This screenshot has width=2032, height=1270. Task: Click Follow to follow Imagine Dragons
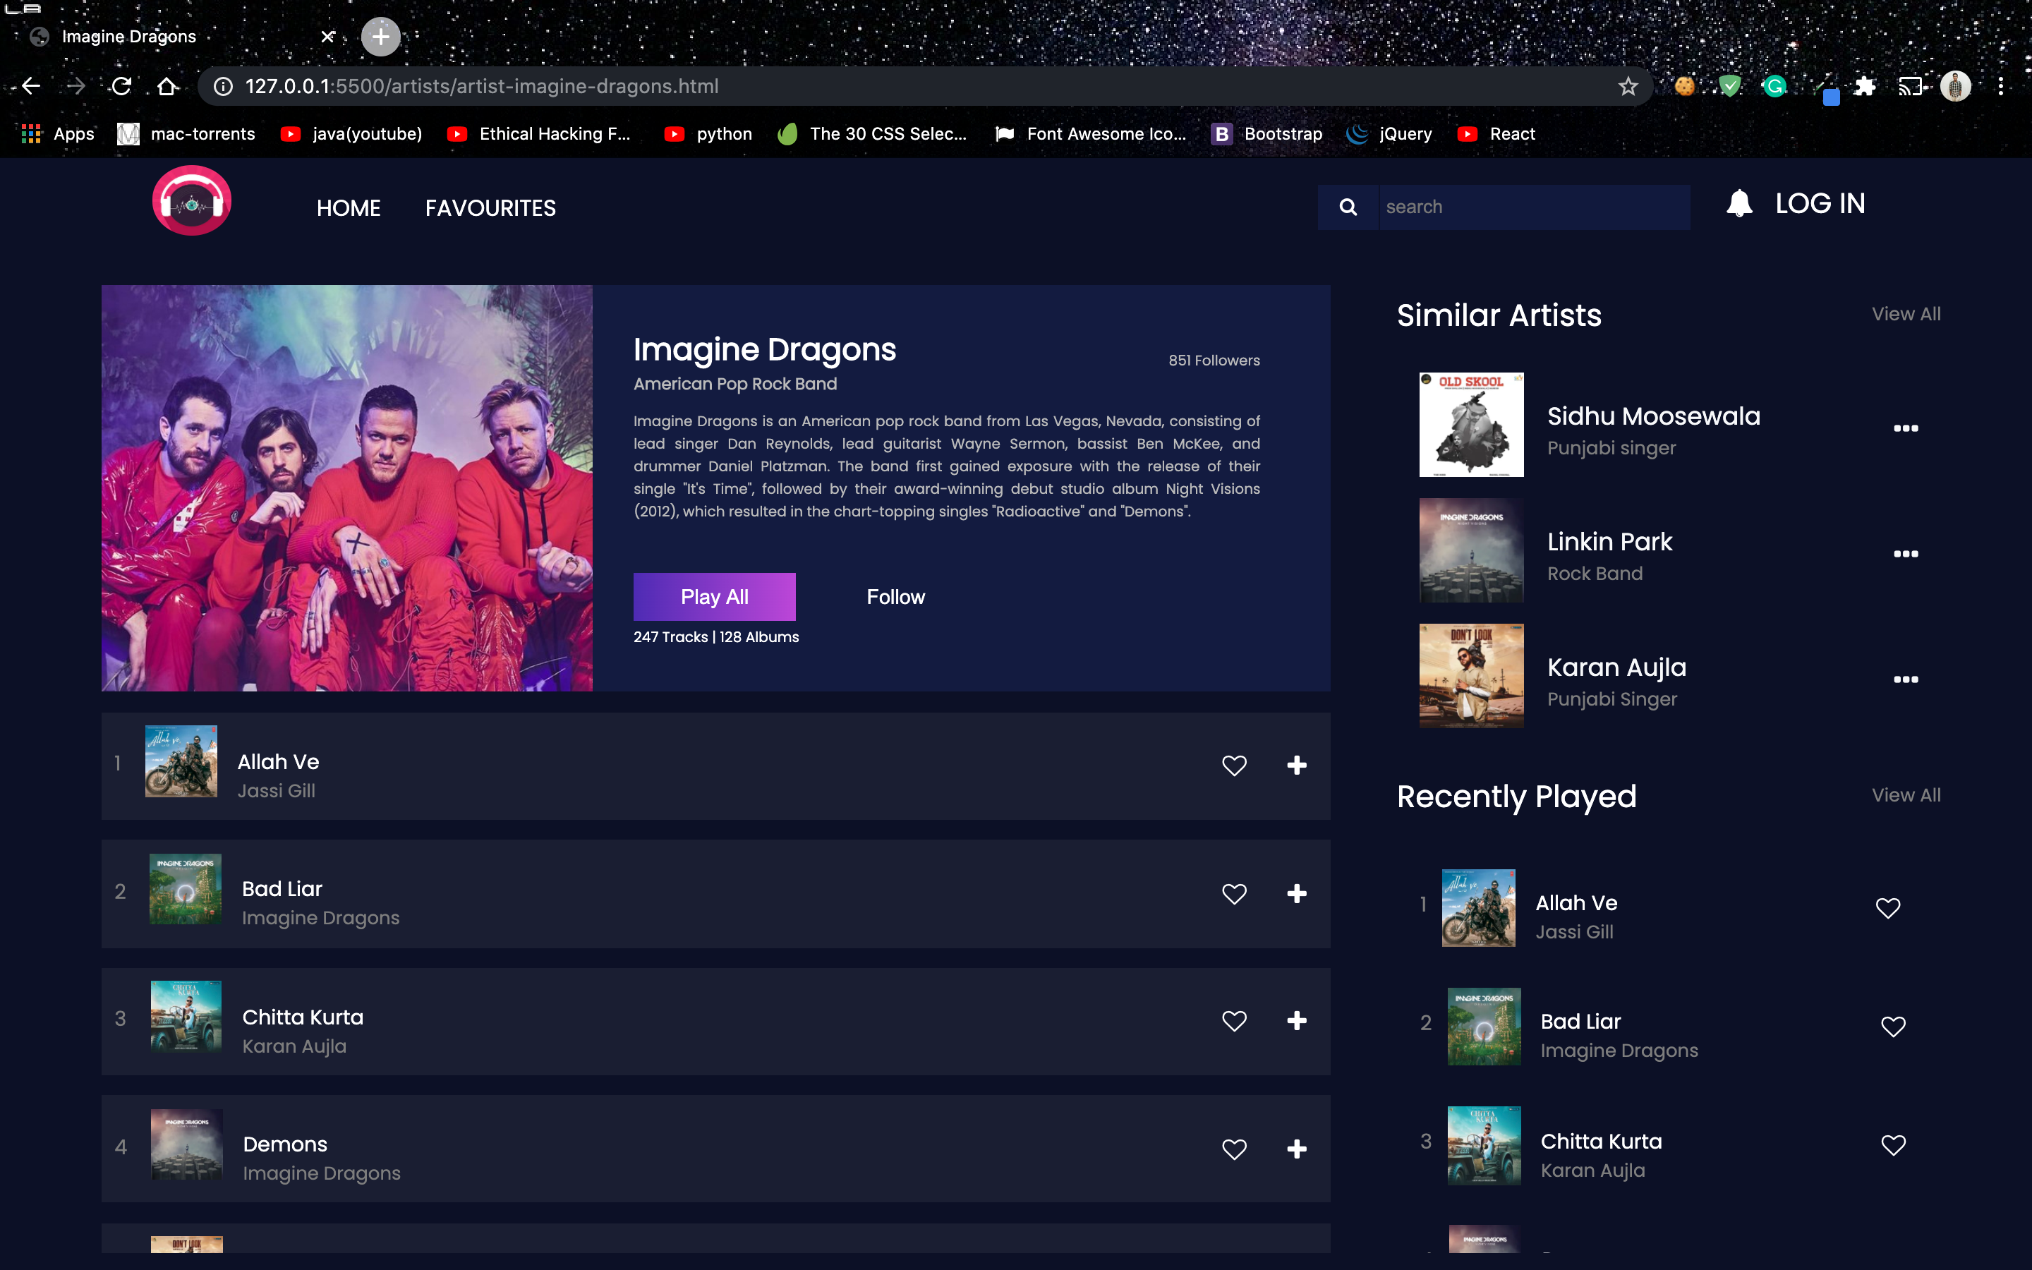click(894, 596)
